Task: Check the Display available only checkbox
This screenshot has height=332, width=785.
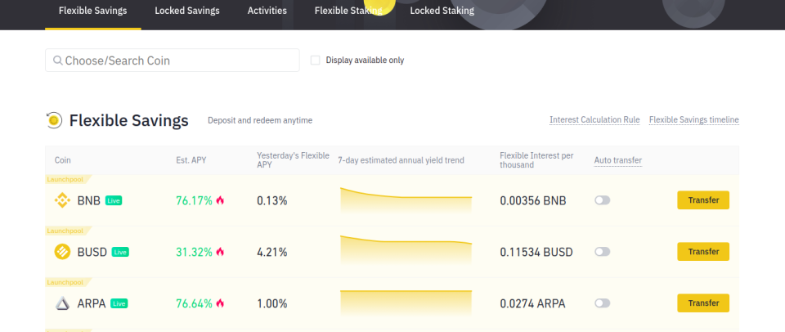Action: click(x=316, y=60)
